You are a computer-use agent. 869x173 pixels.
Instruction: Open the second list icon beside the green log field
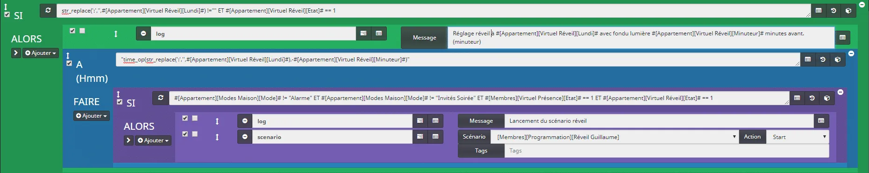pyautogui.click(x=379, y=33)
